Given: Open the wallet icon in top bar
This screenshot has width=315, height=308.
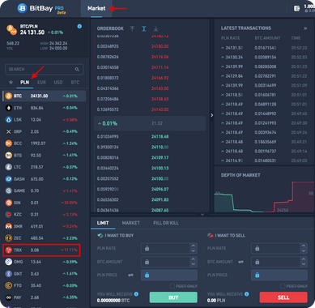Looking at the screenshot, I should pos(296,9).
